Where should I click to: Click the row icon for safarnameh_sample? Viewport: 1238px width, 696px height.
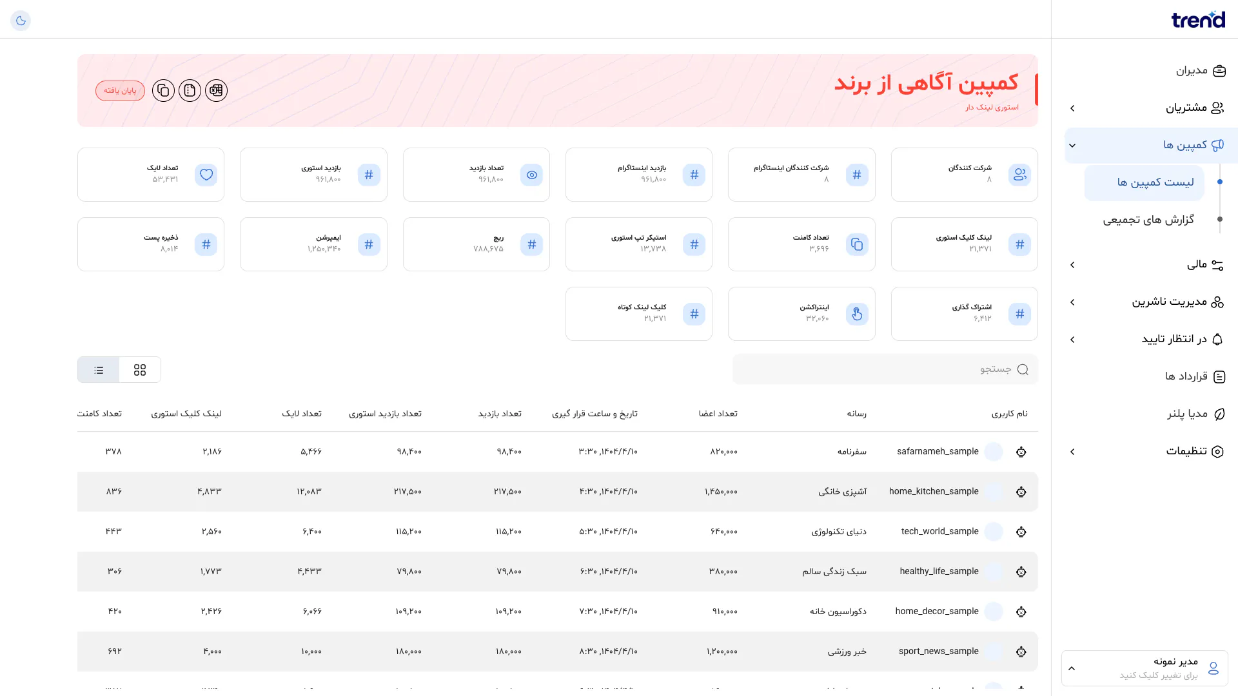point(1021,452)
